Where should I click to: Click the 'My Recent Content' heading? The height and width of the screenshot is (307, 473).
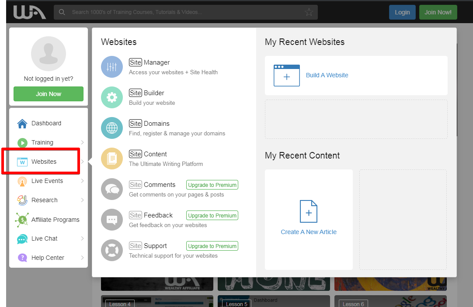point(302,155)
